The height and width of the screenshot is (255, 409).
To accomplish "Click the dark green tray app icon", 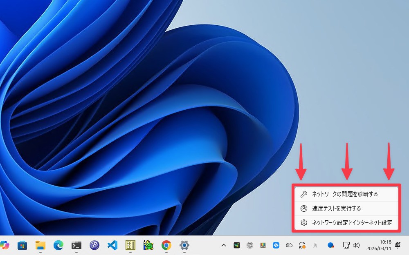I will (236, 245).
